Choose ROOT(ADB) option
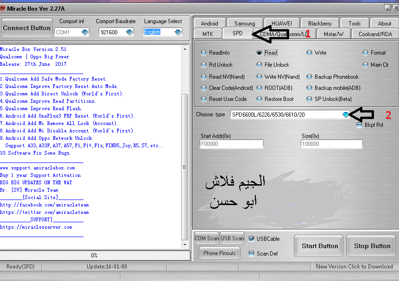The height and width of the screenshot is (281, 399). [259, 88]
